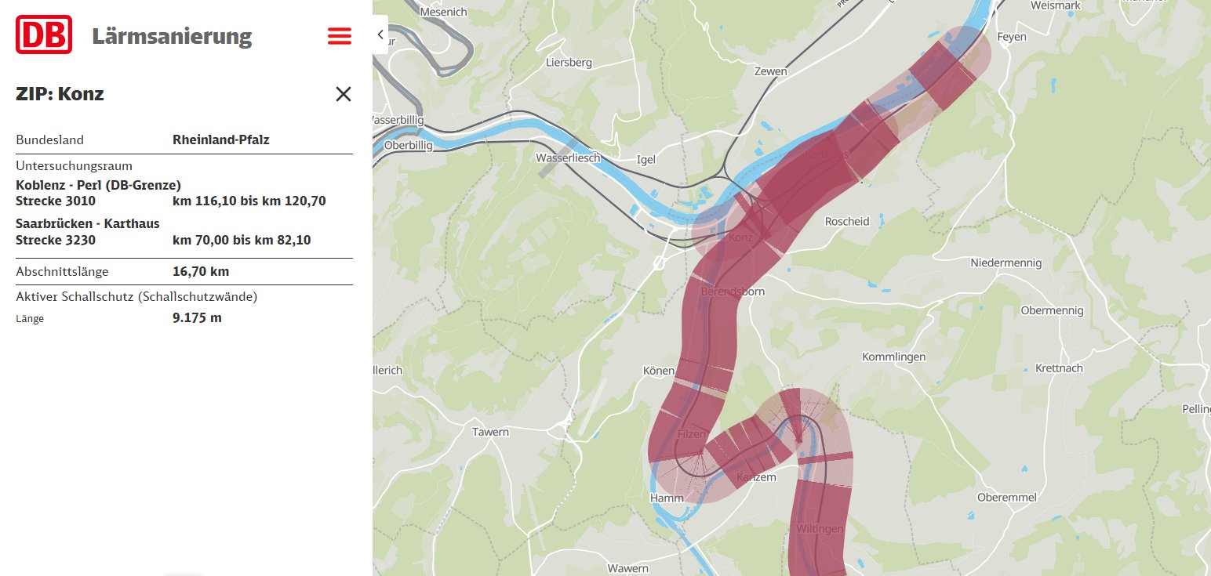
Task: Click the Wasserliesch map label
Action: (568, 158)
